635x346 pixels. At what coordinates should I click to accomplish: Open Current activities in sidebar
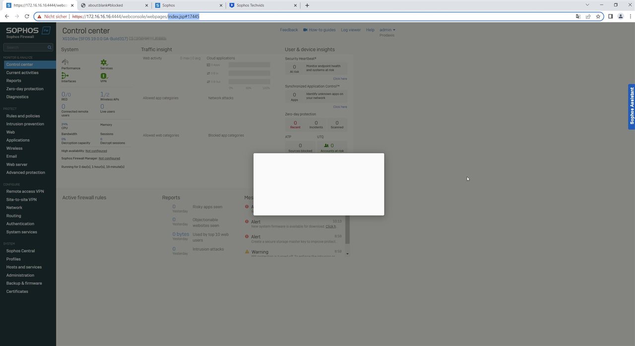(22, 72)
